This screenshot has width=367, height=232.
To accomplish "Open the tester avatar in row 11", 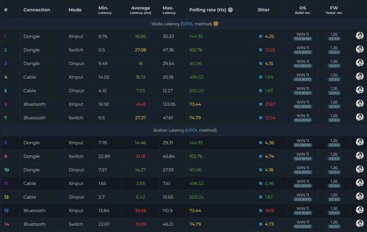I will pos(359,183).
